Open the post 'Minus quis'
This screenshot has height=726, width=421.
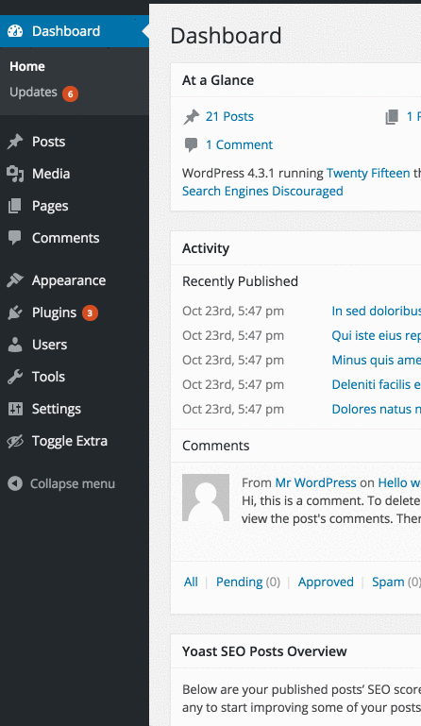pyautogui.click(x=376, y=361)
